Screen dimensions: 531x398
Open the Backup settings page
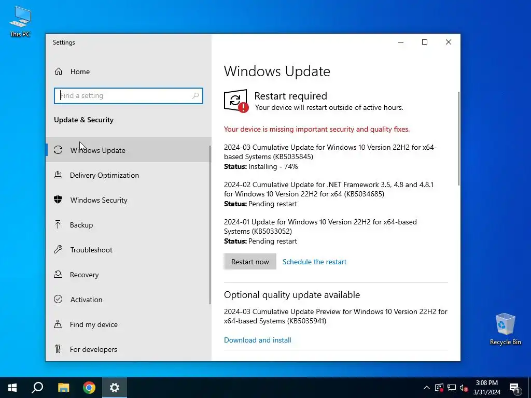129,225
